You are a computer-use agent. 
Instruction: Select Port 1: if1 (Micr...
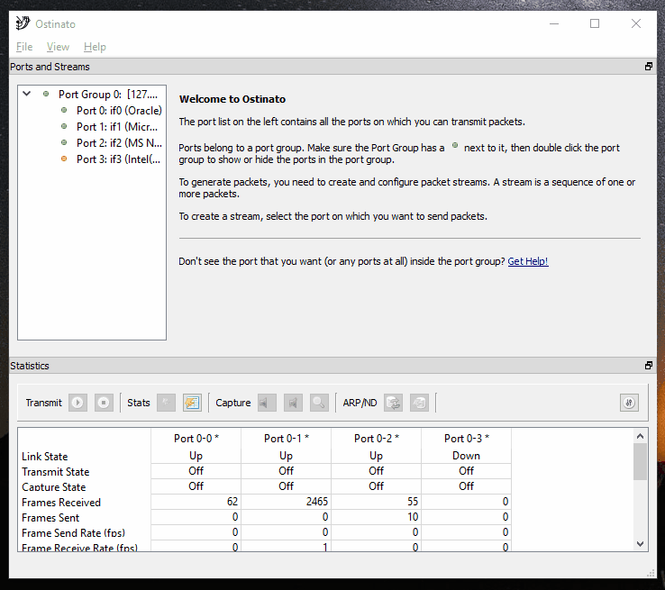pos(117,127)
